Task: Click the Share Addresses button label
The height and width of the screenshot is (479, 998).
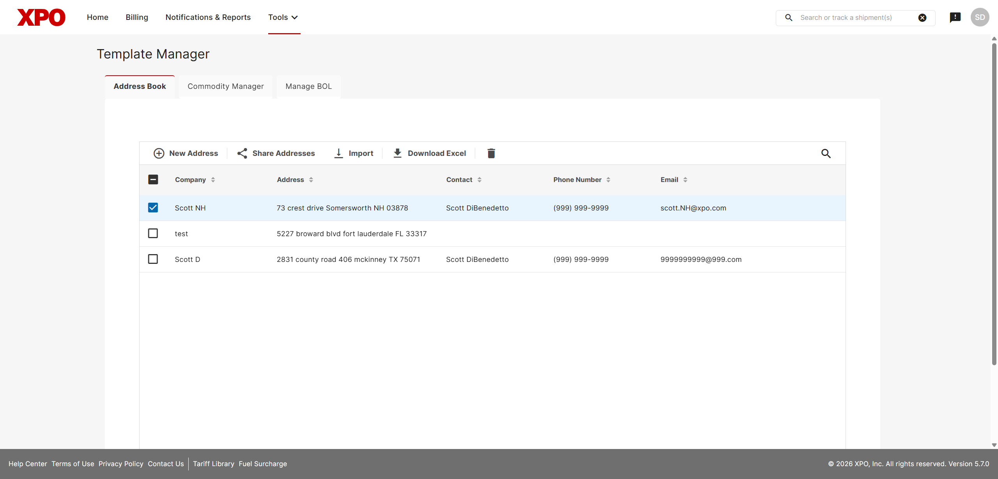Action: 284,154
